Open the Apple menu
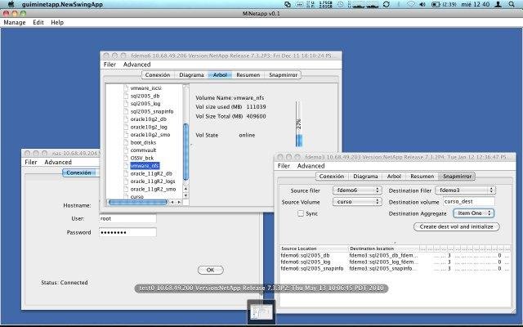The width and height of the screenshot is (523, 327). tap(11, 4)
